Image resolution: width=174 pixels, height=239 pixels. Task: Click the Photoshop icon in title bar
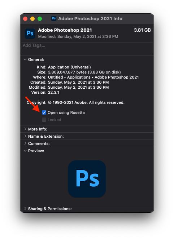(x=54, y=19)
